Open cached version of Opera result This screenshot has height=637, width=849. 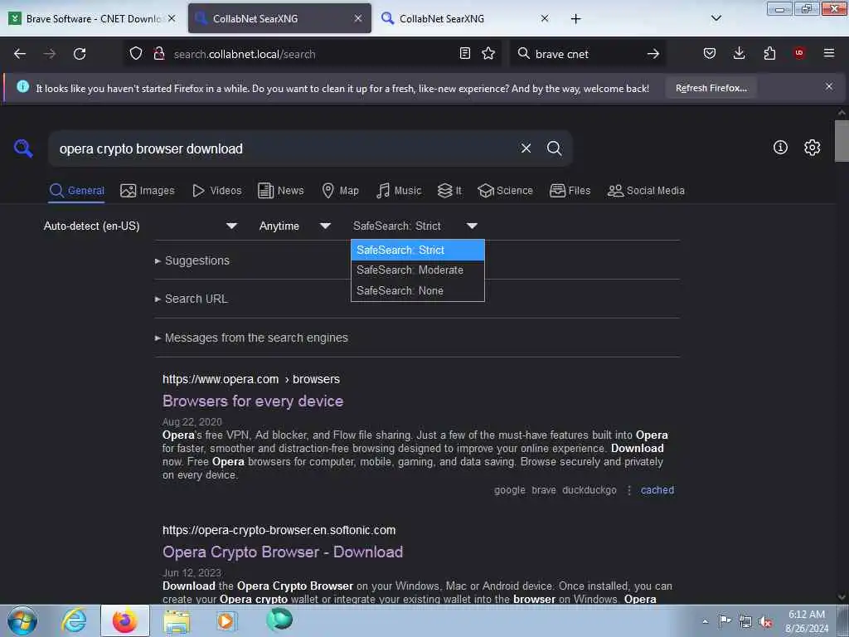[x=657, y=490]
